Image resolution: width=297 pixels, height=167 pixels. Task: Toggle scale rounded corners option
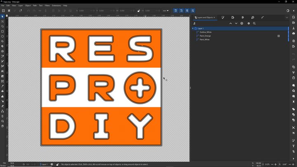coord(181,11)
